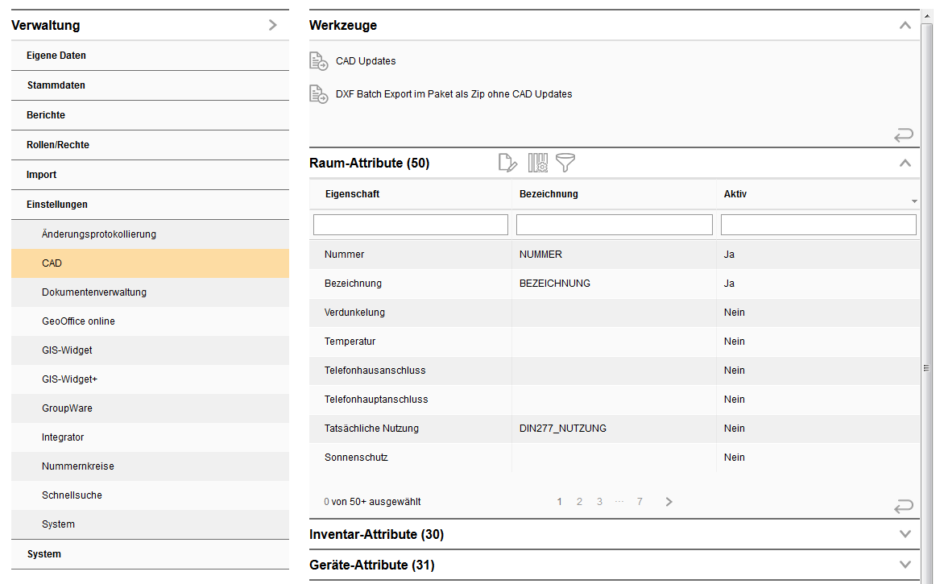Open the column dropdown arrow in Aktiv header
Screen dimensions: 944x584
coord(914,201)
